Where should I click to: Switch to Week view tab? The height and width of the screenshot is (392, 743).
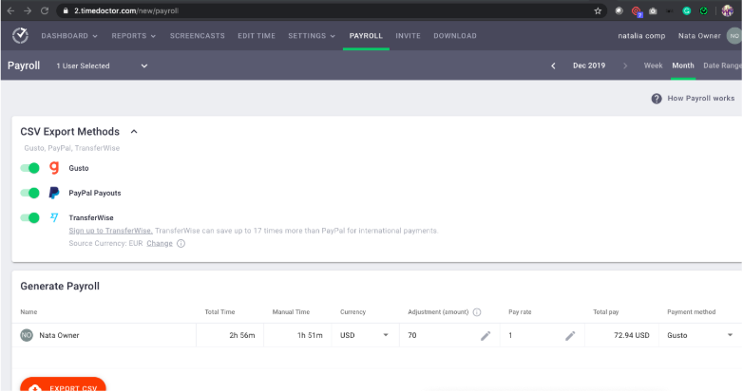coord(653,65)
